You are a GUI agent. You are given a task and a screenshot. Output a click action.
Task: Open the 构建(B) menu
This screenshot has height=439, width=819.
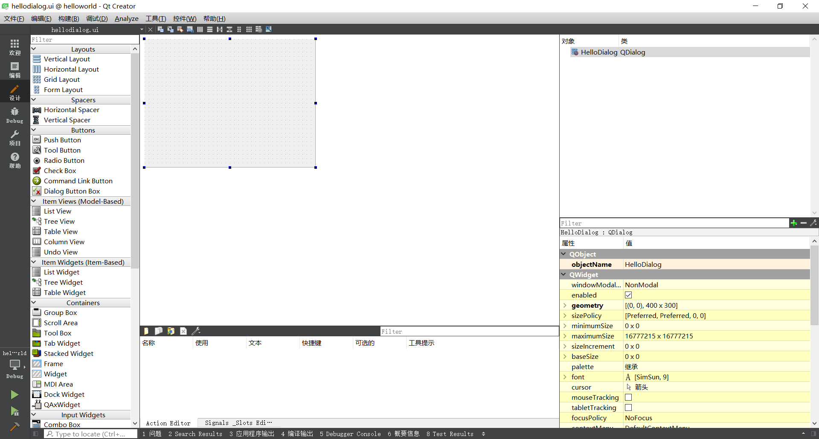[x=69, y=19]
